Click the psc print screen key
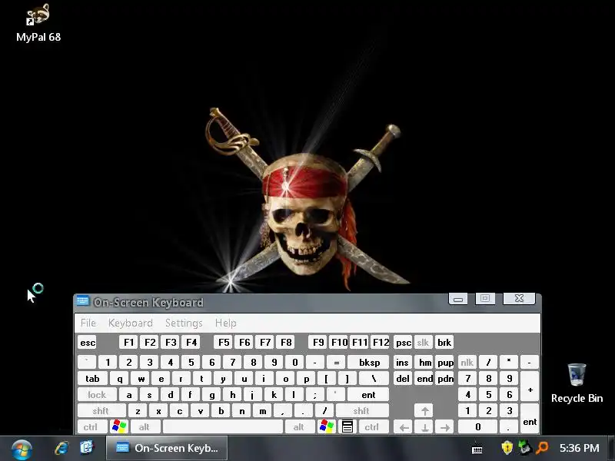The image size is (615, 461). (403, 342)
